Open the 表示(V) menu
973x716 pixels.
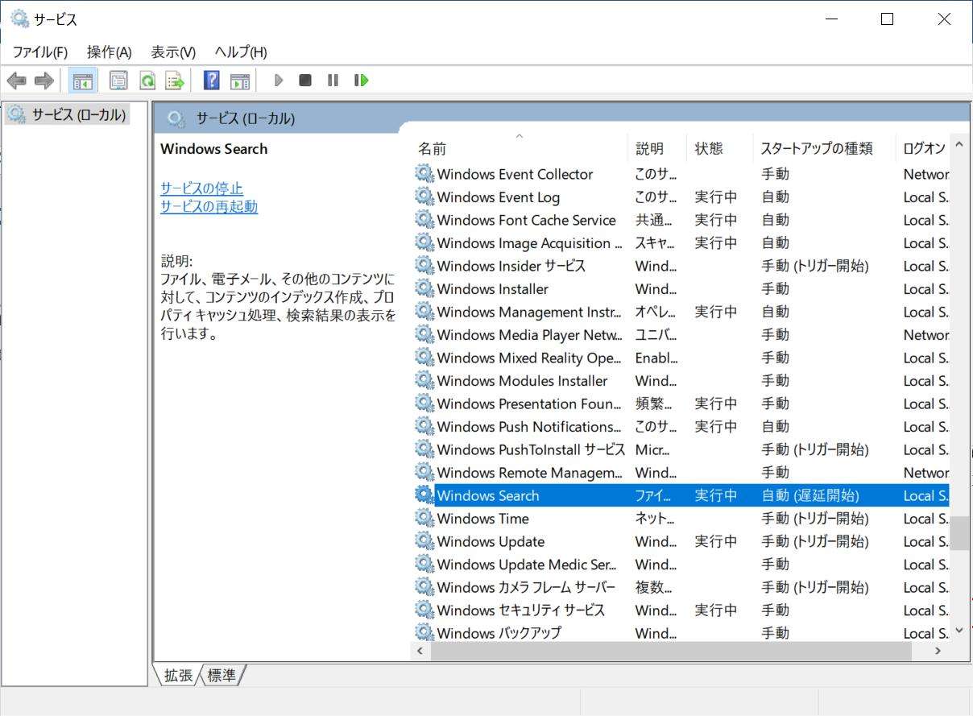173,52
